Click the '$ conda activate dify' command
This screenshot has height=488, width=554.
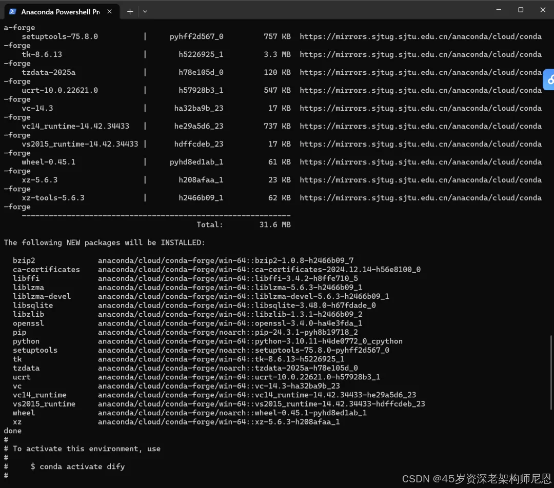[x=78, y=467]
